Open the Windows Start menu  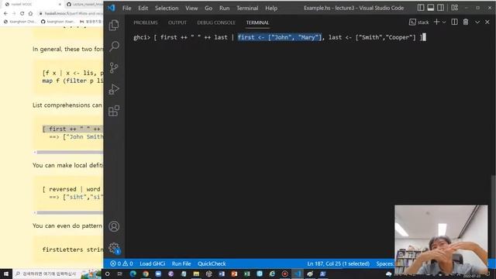[x=5, y=274]
